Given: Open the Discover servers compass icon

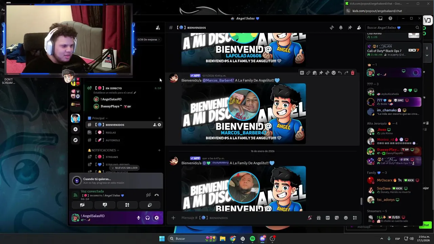Looking at the screenshot, I should (x=75, y=140).
